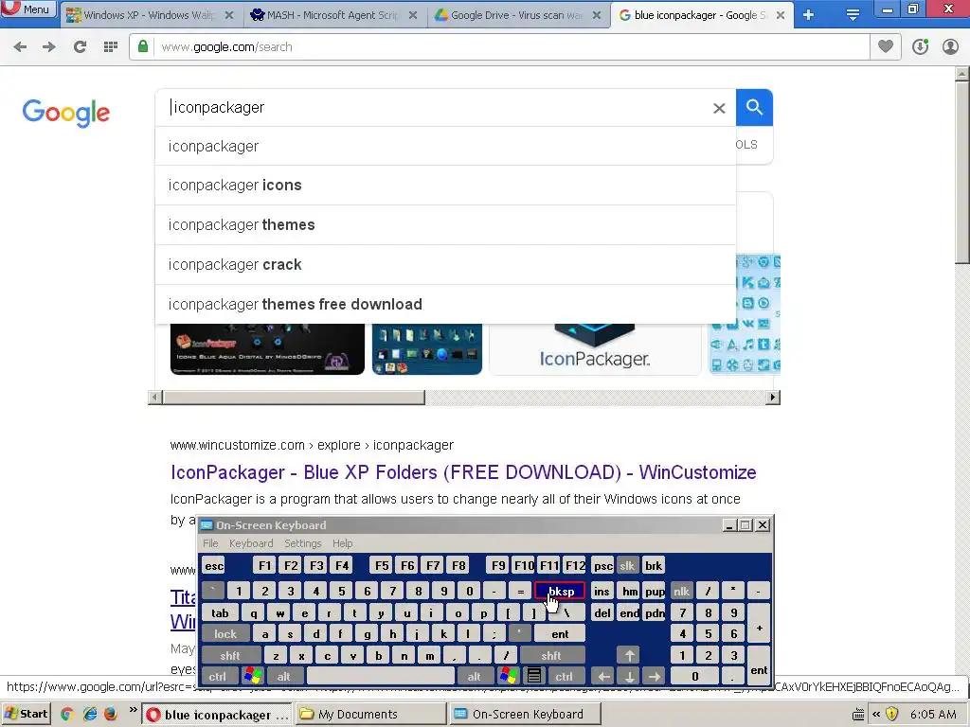Screen dimensions: 970x727
Task: Click the left arrow key on keyboard
Action: point(603,676)
